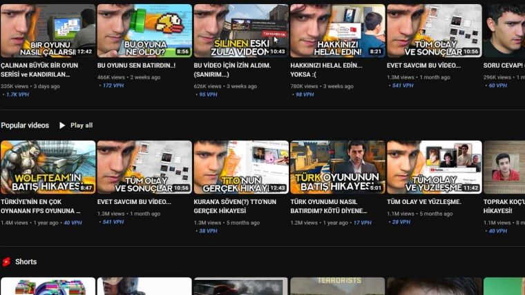Click '335K views • 3 days ago' text

coord(30,86)
